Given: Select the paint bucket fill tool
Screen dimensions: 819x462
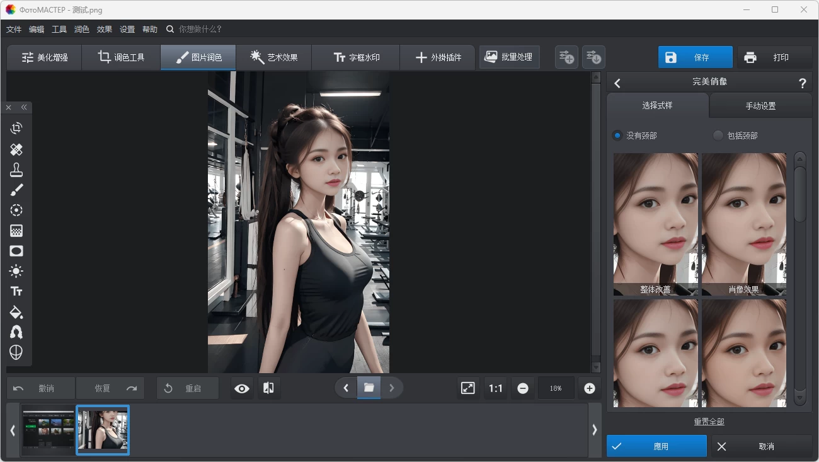Looking at the screenshot, I should point(16,312).
